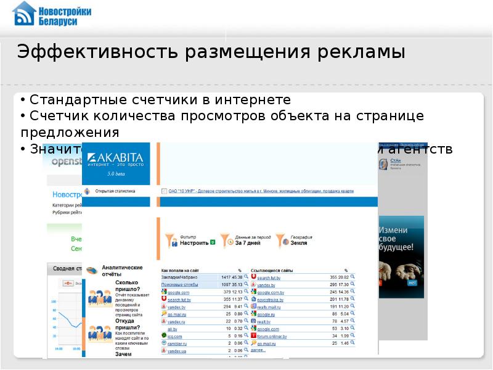
Task: Open the За 7 дней period selector
Action: pyautogui.click(x=247, y=243)
